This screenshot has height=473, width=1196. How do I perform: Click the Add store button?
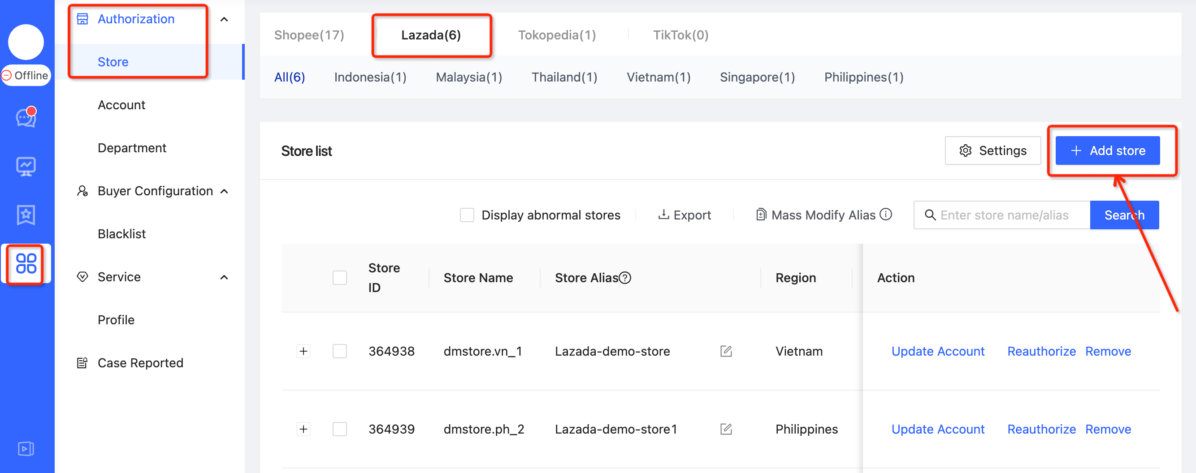(x=1108, y=150)
